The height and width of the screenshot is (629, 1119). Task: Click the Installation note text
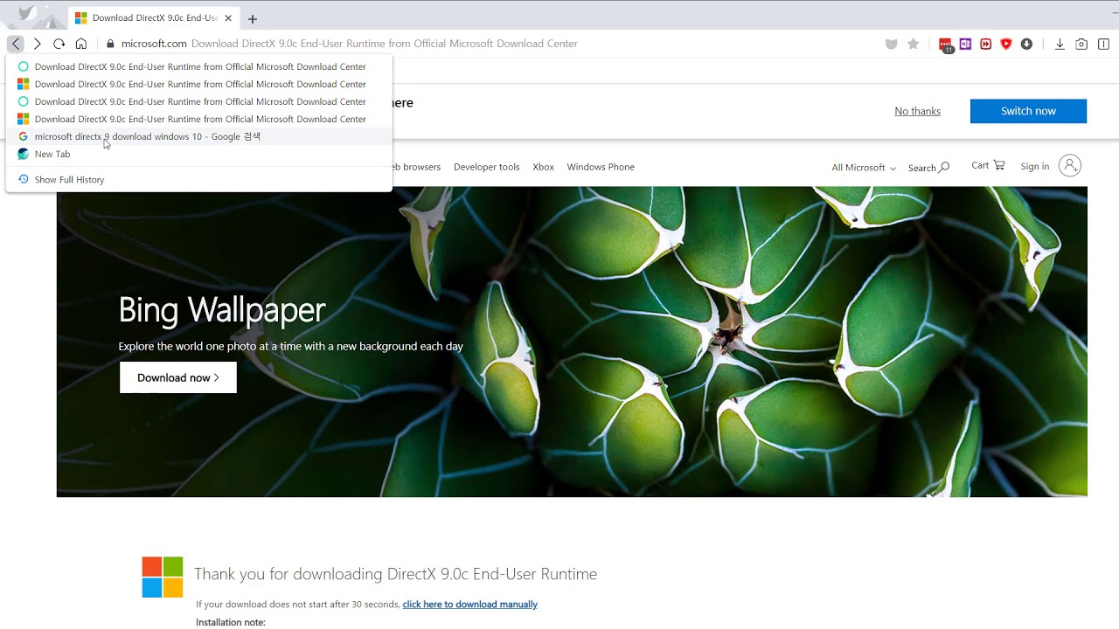(x=231, y=623)
